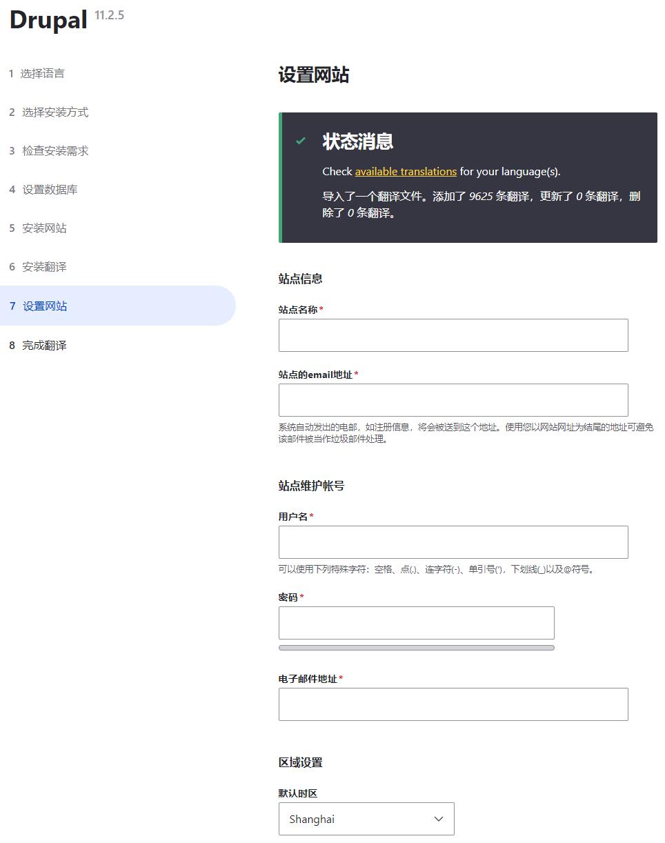665x843 pixels.
Task: Select step 4 设置数据库
Action: tap(43, 189)
